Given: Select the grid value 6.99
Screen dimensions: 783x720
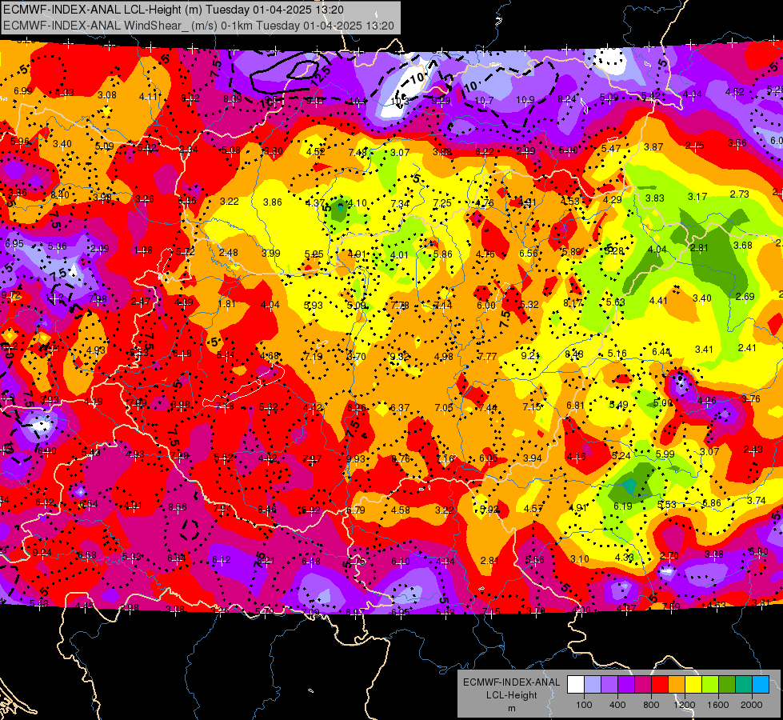Looking at the screenshot, I should pos(23,91).
